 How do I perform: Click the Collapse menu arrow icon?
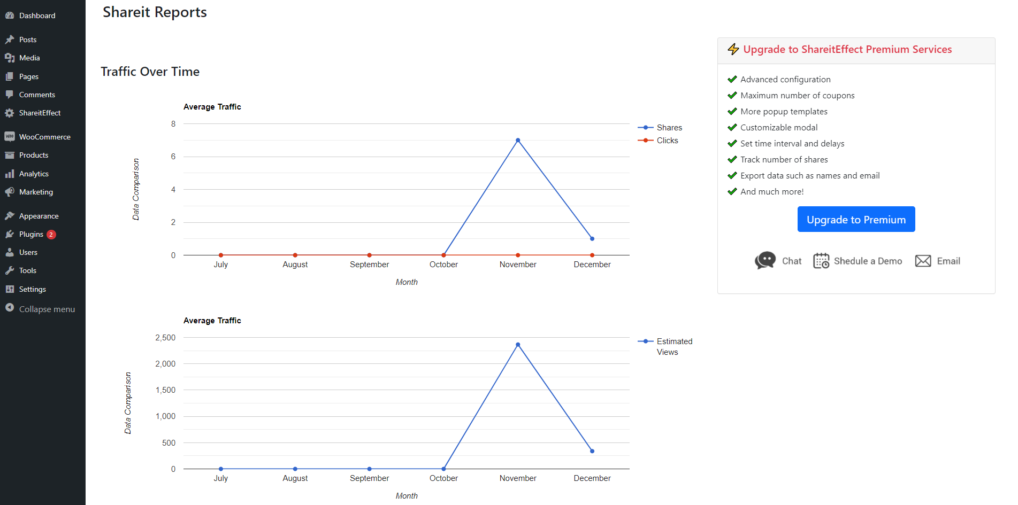(x=10, y=308)
